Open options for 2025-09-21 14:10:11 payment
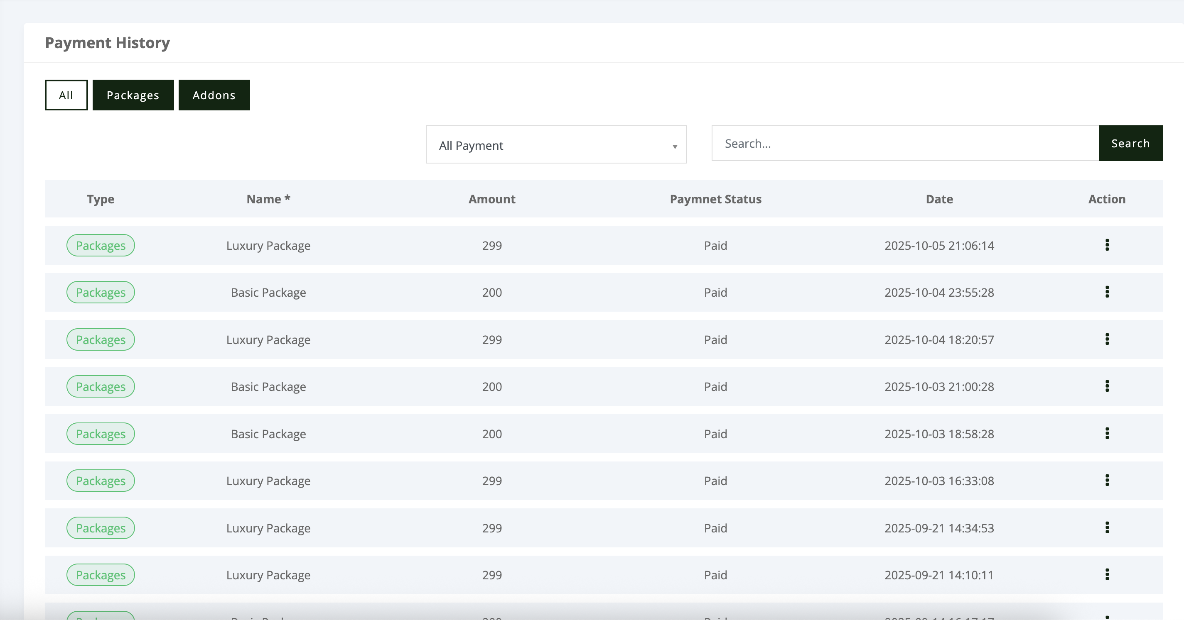This screenshot has height=620, width=1184. pos(1107,574)
